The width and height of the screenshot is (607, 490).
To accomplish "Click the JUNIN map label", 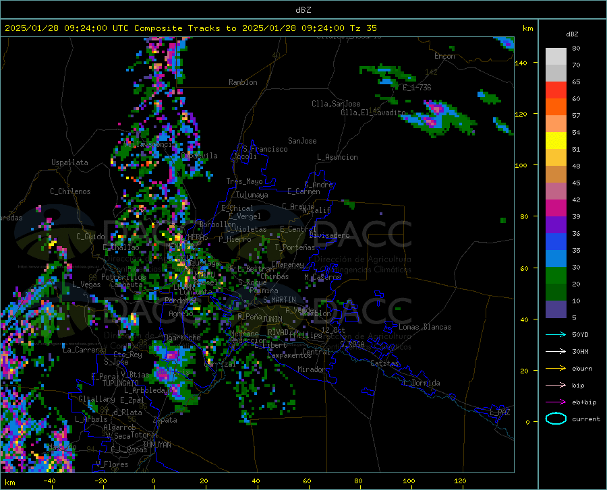I will point(272,319).
